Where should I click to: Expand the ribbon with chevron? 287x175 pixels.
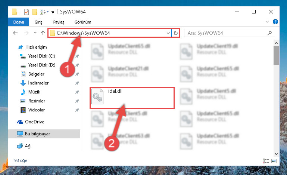pos(267,22)
